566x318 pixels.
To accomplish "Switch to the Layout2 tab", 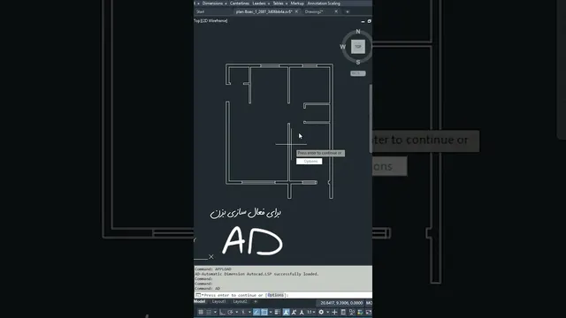I will pyautogui.click(x=240, y=301).
